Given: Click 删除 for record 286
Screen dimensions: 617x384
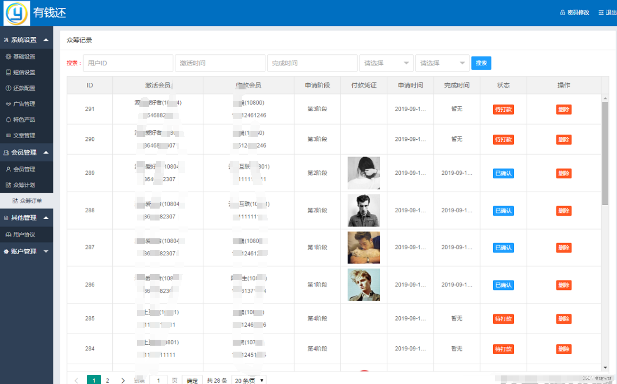Looking at the screenshot, I should (564, 285).
